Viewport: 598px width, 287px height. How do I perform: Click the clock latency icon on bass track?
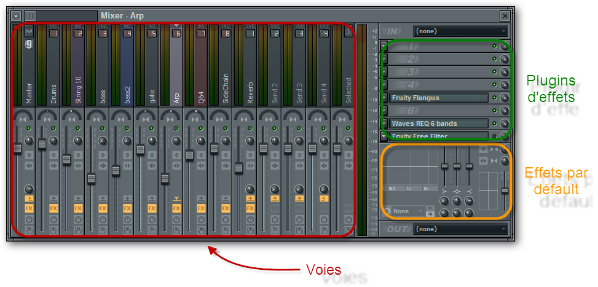pos(103,219)
